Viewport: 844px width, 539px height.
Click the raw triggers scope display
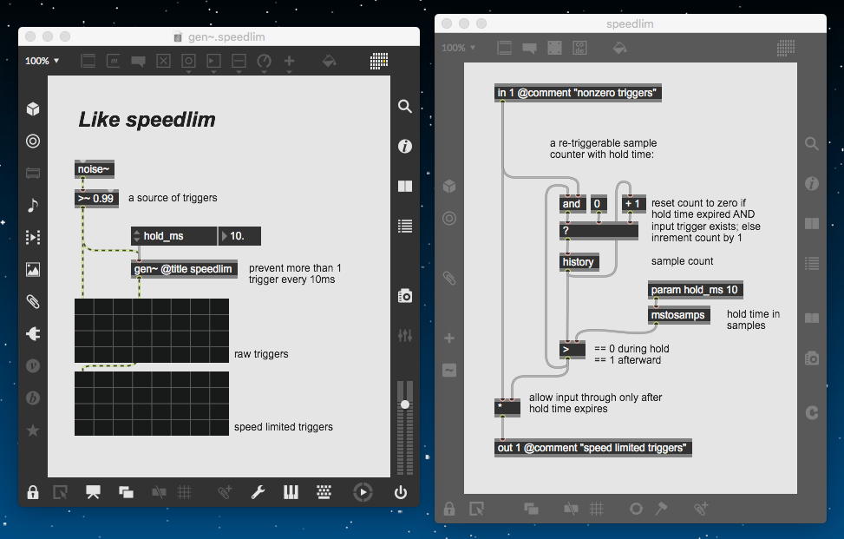152,331
